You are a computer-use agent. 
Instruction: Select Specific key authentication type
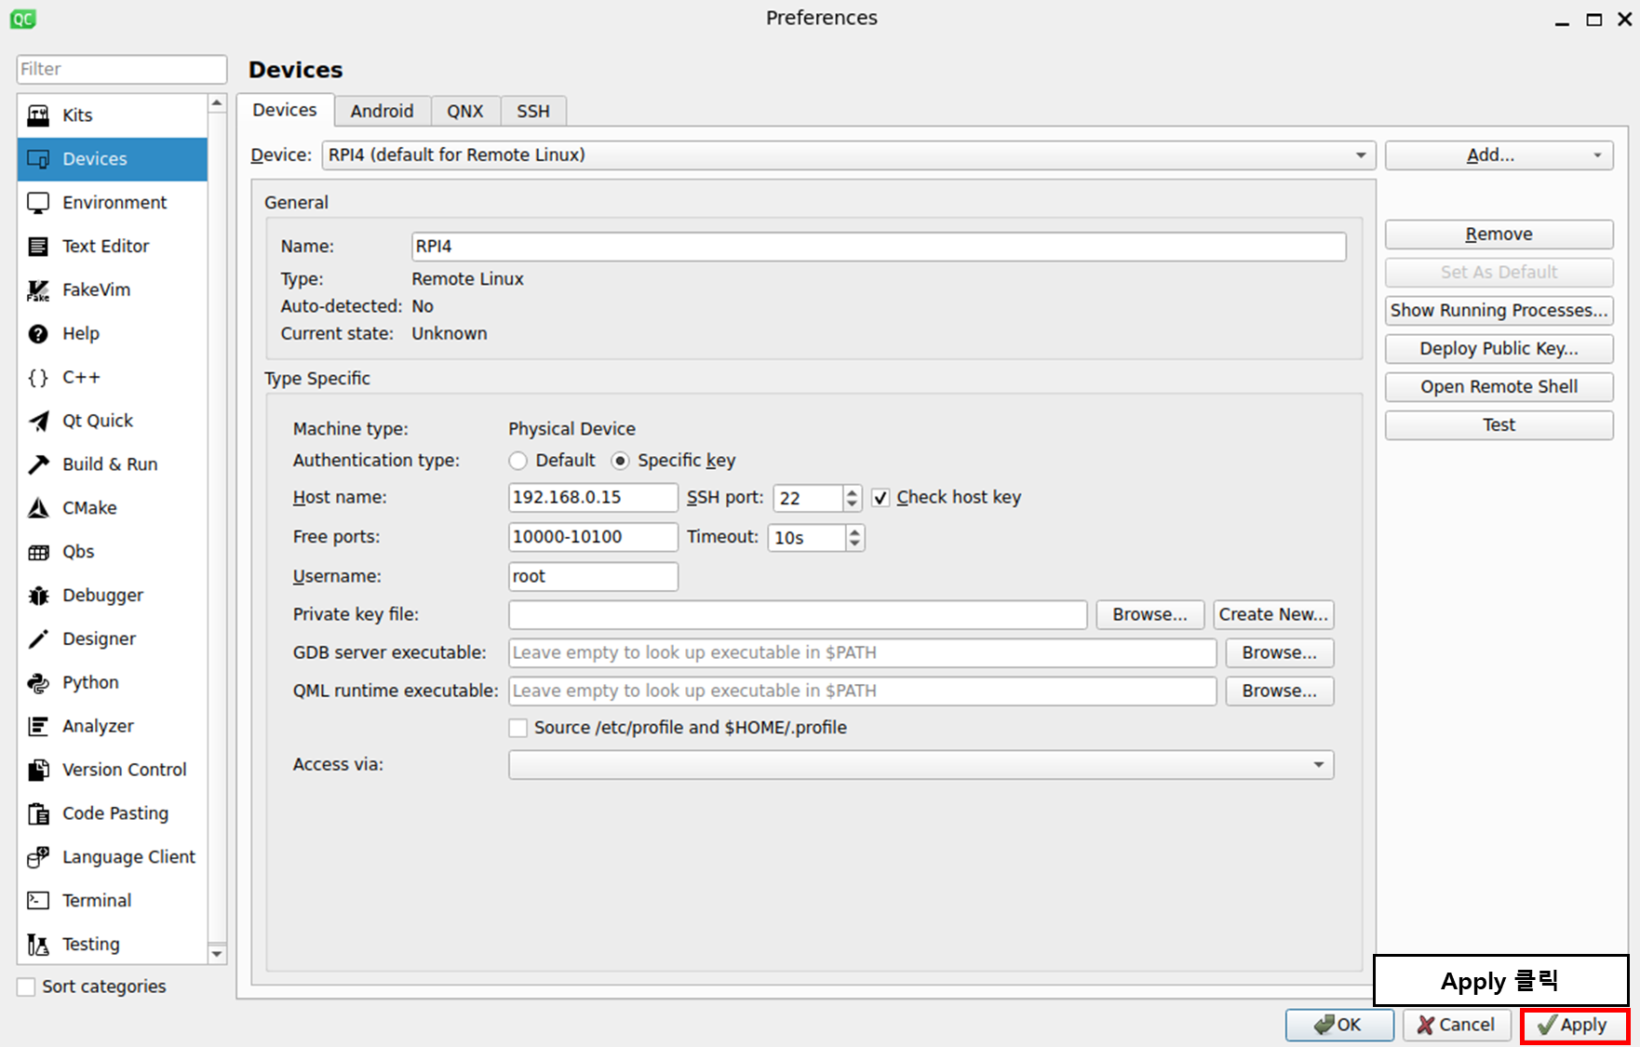tap(620, 461)
